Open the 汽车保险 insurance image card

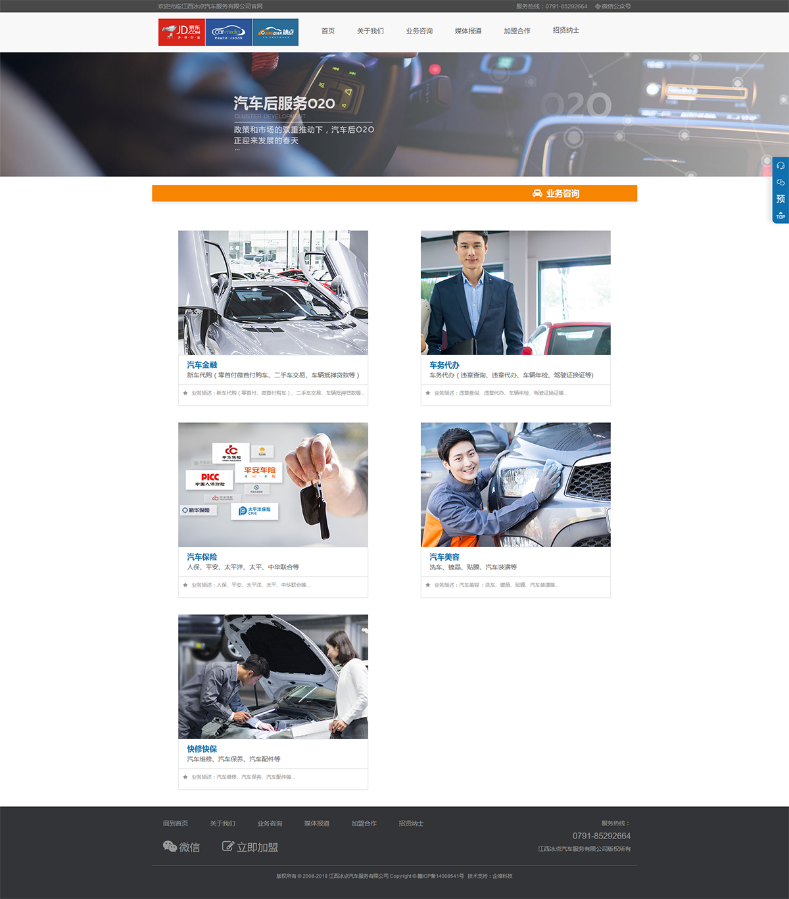[x=273, y=485]
